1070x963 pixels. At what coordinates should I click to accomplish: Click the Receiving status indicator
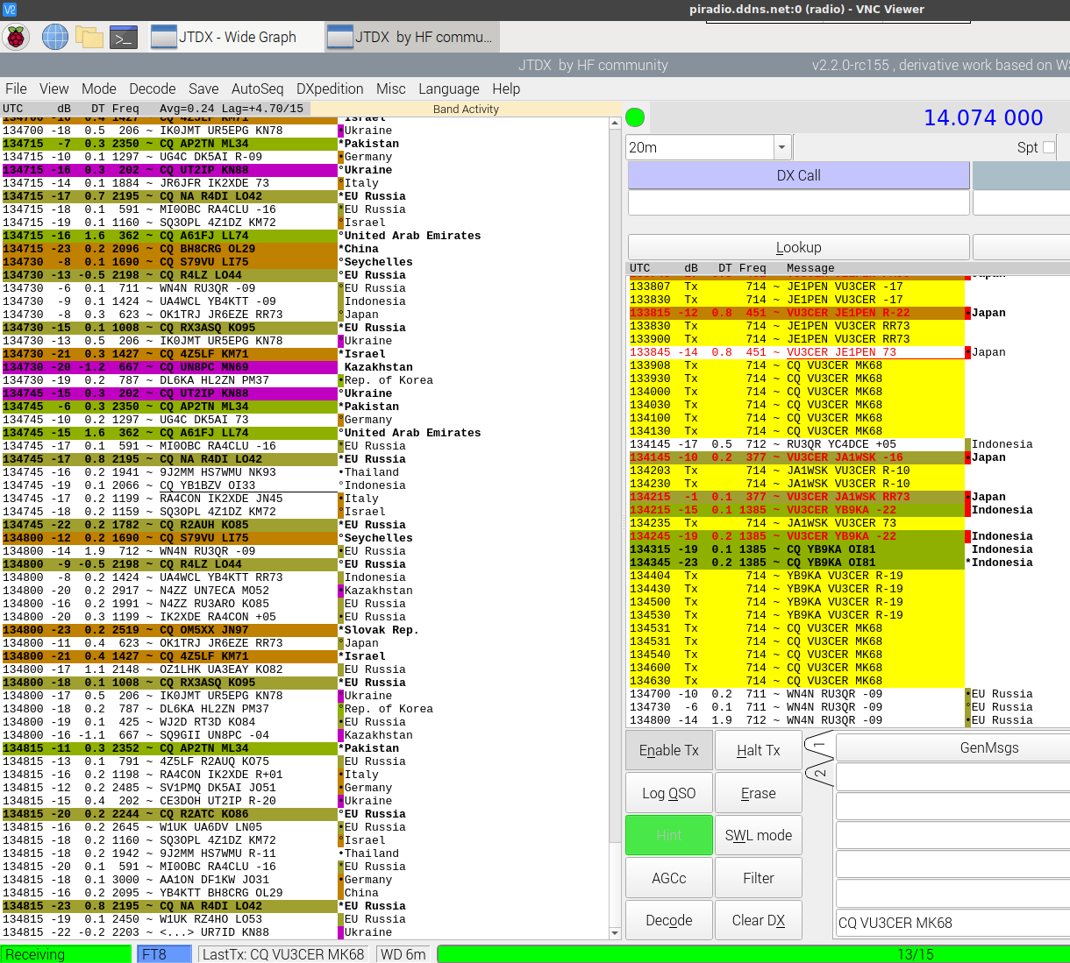(67, 953)
